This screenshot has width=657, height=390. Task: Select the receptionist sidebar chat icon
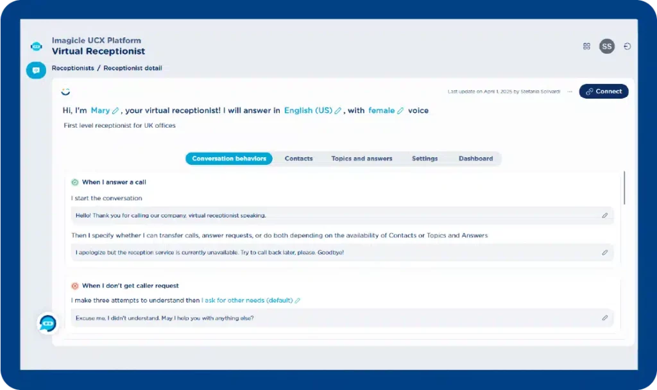click(36, 69)
